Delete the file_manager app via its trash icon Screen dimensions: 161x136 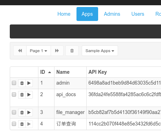click(x=22, y=113)
